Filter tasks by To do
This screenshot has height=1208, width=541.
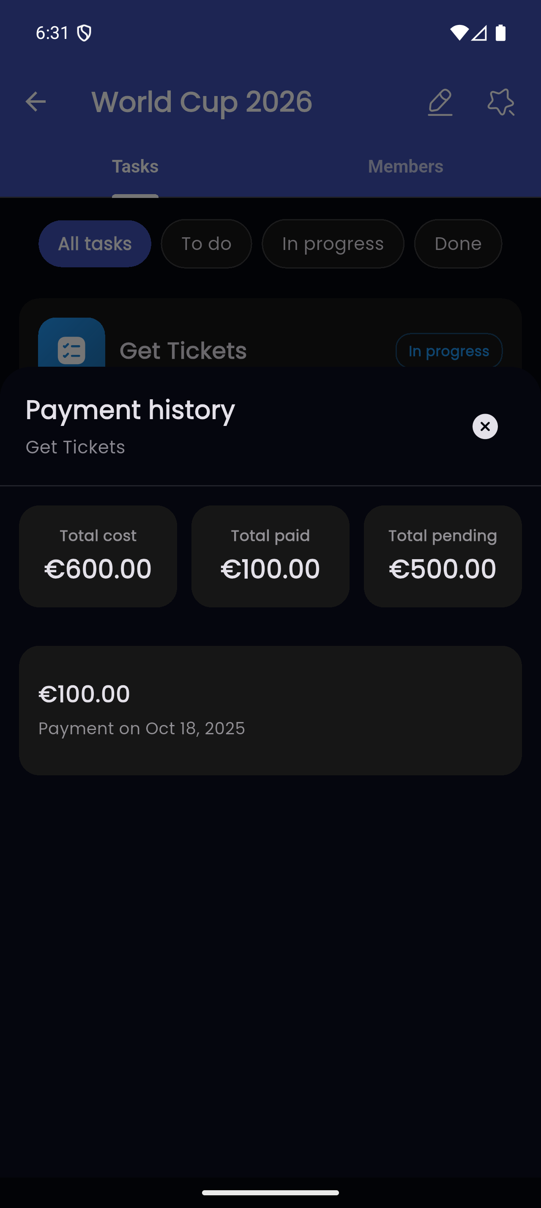pyautogui.click(x=206, y=244)
